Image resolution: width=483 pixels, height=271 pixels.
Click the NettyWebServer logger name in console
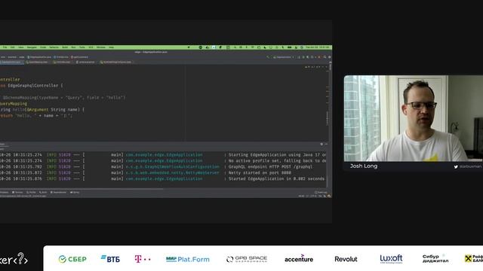[x=173, y=172]
